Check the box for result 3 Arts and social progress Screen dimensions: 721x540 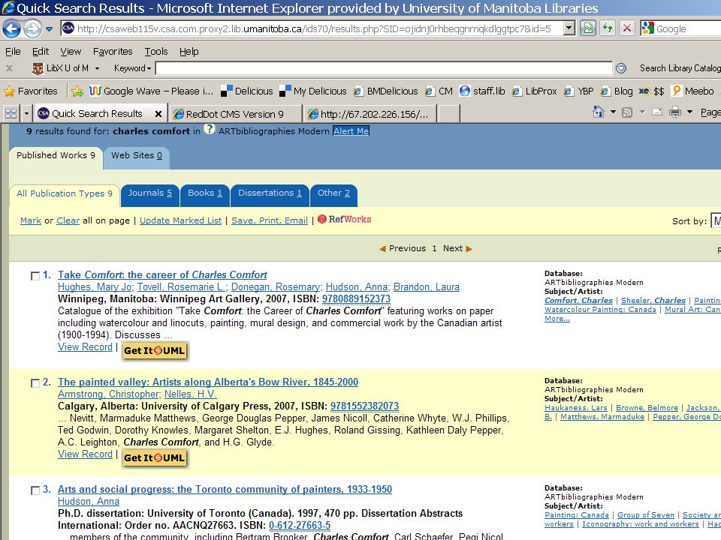coord(35,490)
